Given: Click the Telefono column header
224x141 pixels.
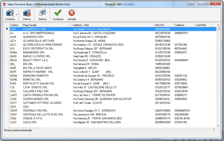Looking at the screenshot, I should coord(183,25).
